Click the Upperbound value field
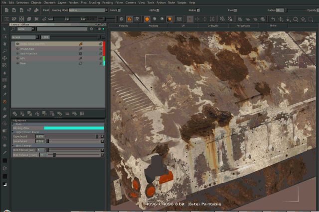This screenshot has width=319, height=212. click(40, 136)
